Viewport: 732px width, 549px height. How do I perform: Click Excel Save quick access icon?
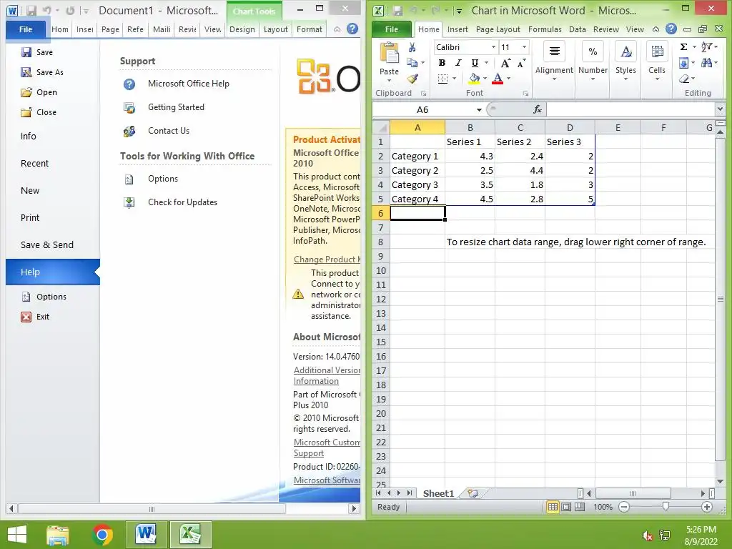pos(397,11)
